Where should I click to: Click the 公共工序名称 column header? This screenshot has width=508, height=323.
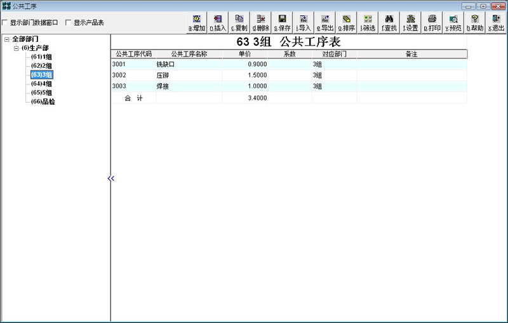(x=189, y=54)
